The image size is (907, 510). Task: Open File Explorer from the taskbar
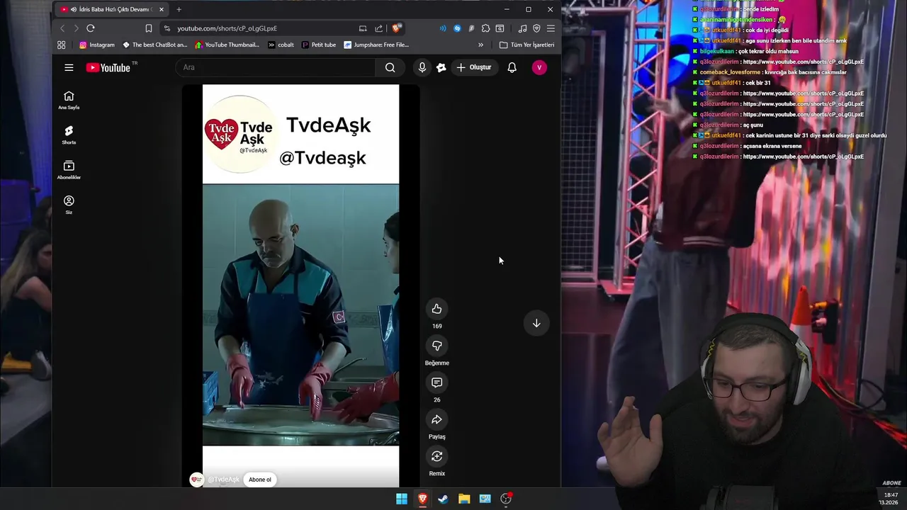coord(464,499)
